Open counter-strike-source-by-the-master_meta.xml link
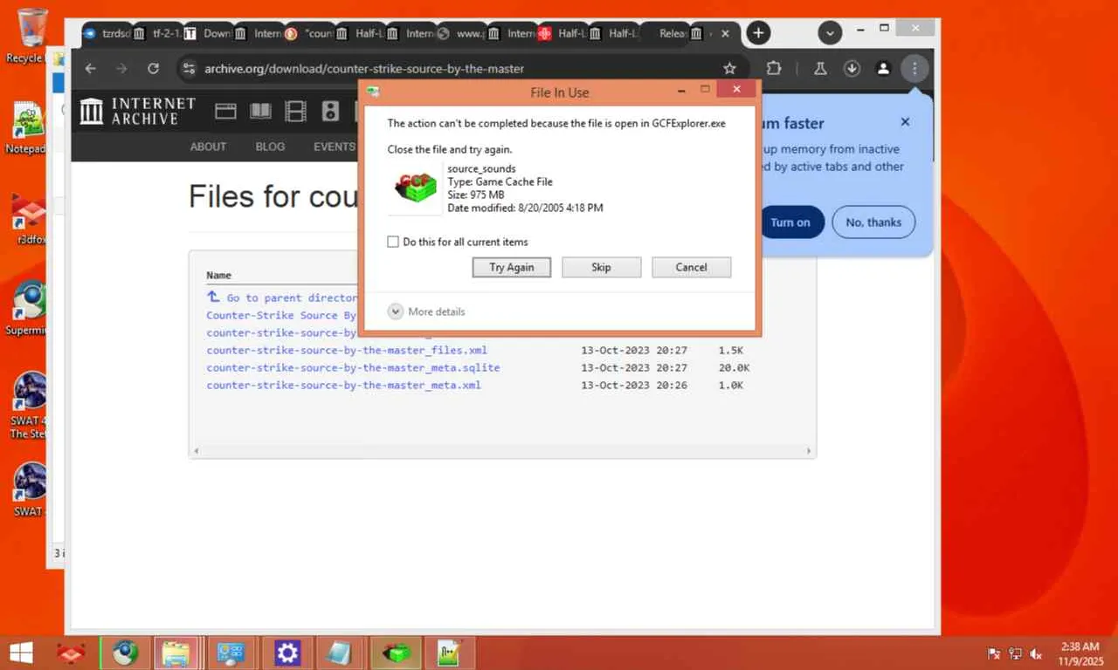Viewport: 1118px width, 670px height. pyautogui.click(x=343, y=385)
